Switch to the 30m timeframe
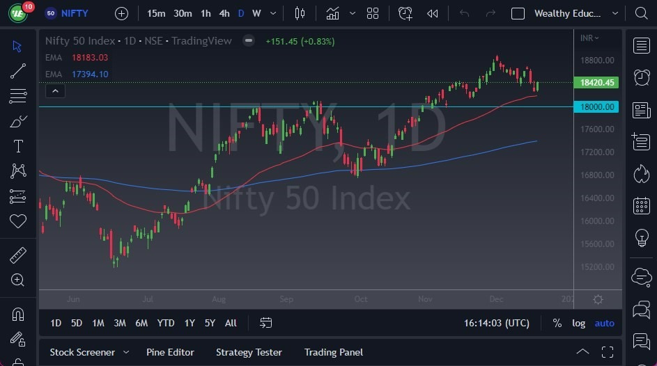Viewport: 657px width, 366px height. (183, 13)
